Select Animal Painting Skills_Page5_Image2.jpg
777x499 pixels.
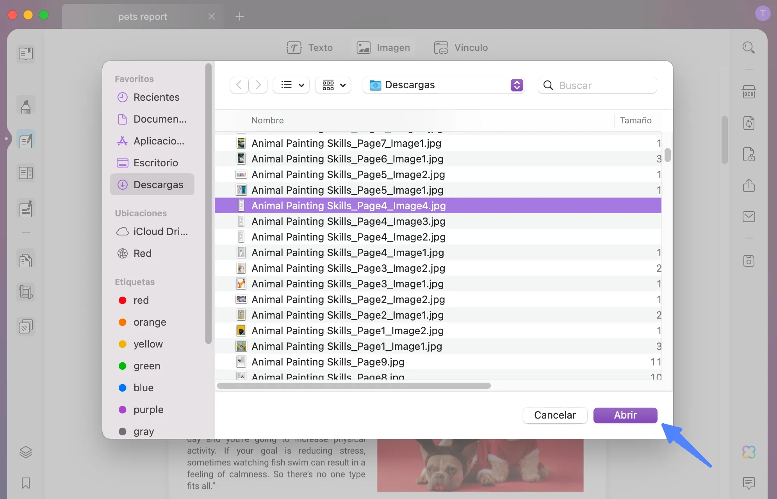click(x=438, y=175)
